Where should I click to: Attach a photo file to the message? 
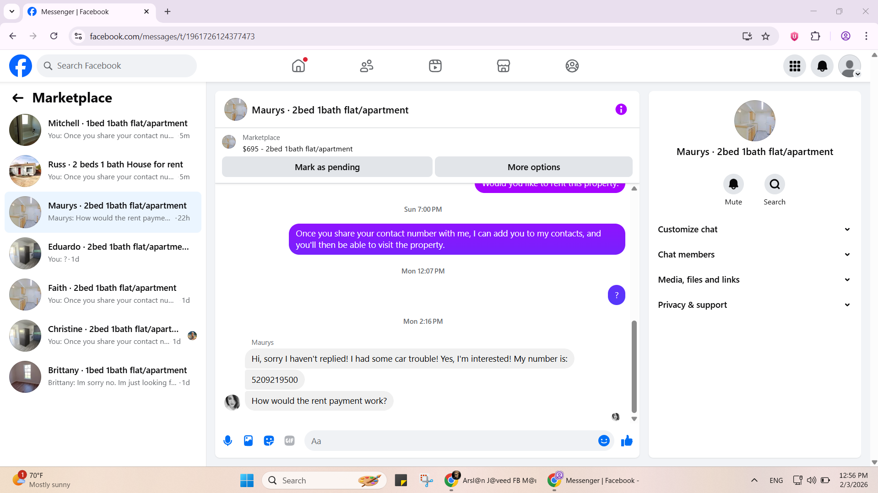(x=248, y=441)
